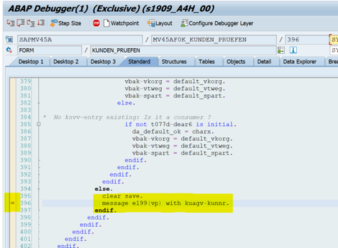The image size is (338, 248).
Task: Switch to the Desktop 1 tab
Action: pyautogui.click(x=31, y=61)
